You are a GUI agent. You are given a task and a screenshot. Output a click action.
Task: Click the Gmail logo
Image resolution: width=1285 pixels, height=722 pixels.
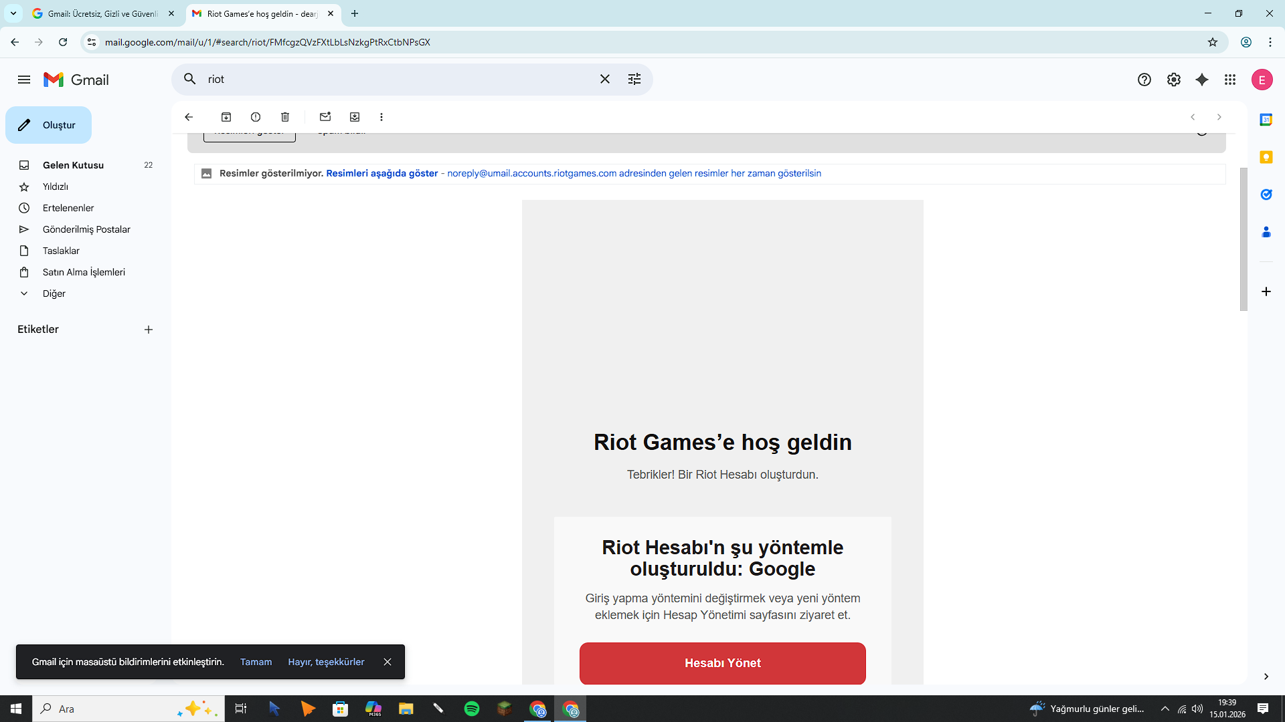pyautogui.click(x=76, y=80)
